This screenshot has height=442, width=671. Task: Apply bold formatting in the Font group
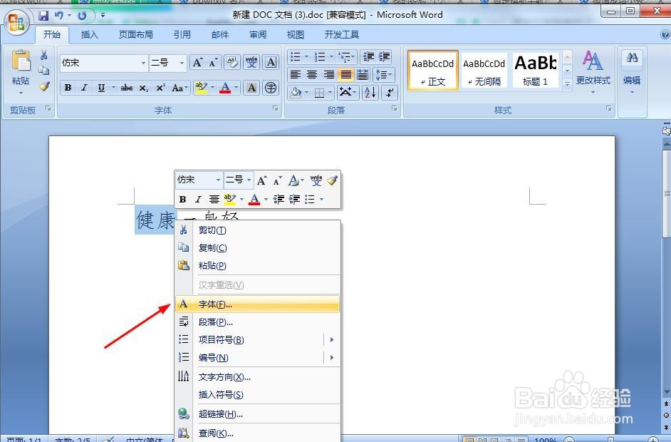click(x=67, y=87)
